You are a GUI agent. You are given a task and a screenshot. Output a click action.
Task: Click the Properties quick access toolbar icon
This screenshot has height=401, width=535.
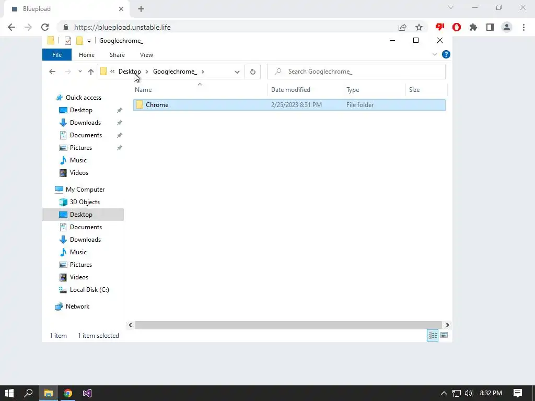68,41
